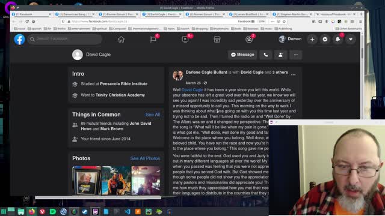Screen dimensions: 385x216
Task: Open the Publishing bookmarks folder
Action: (283, 29)
